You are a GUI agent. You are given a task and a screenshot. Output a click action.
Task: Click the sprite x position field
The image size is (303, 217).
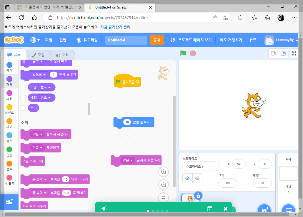tap(239, 164)
